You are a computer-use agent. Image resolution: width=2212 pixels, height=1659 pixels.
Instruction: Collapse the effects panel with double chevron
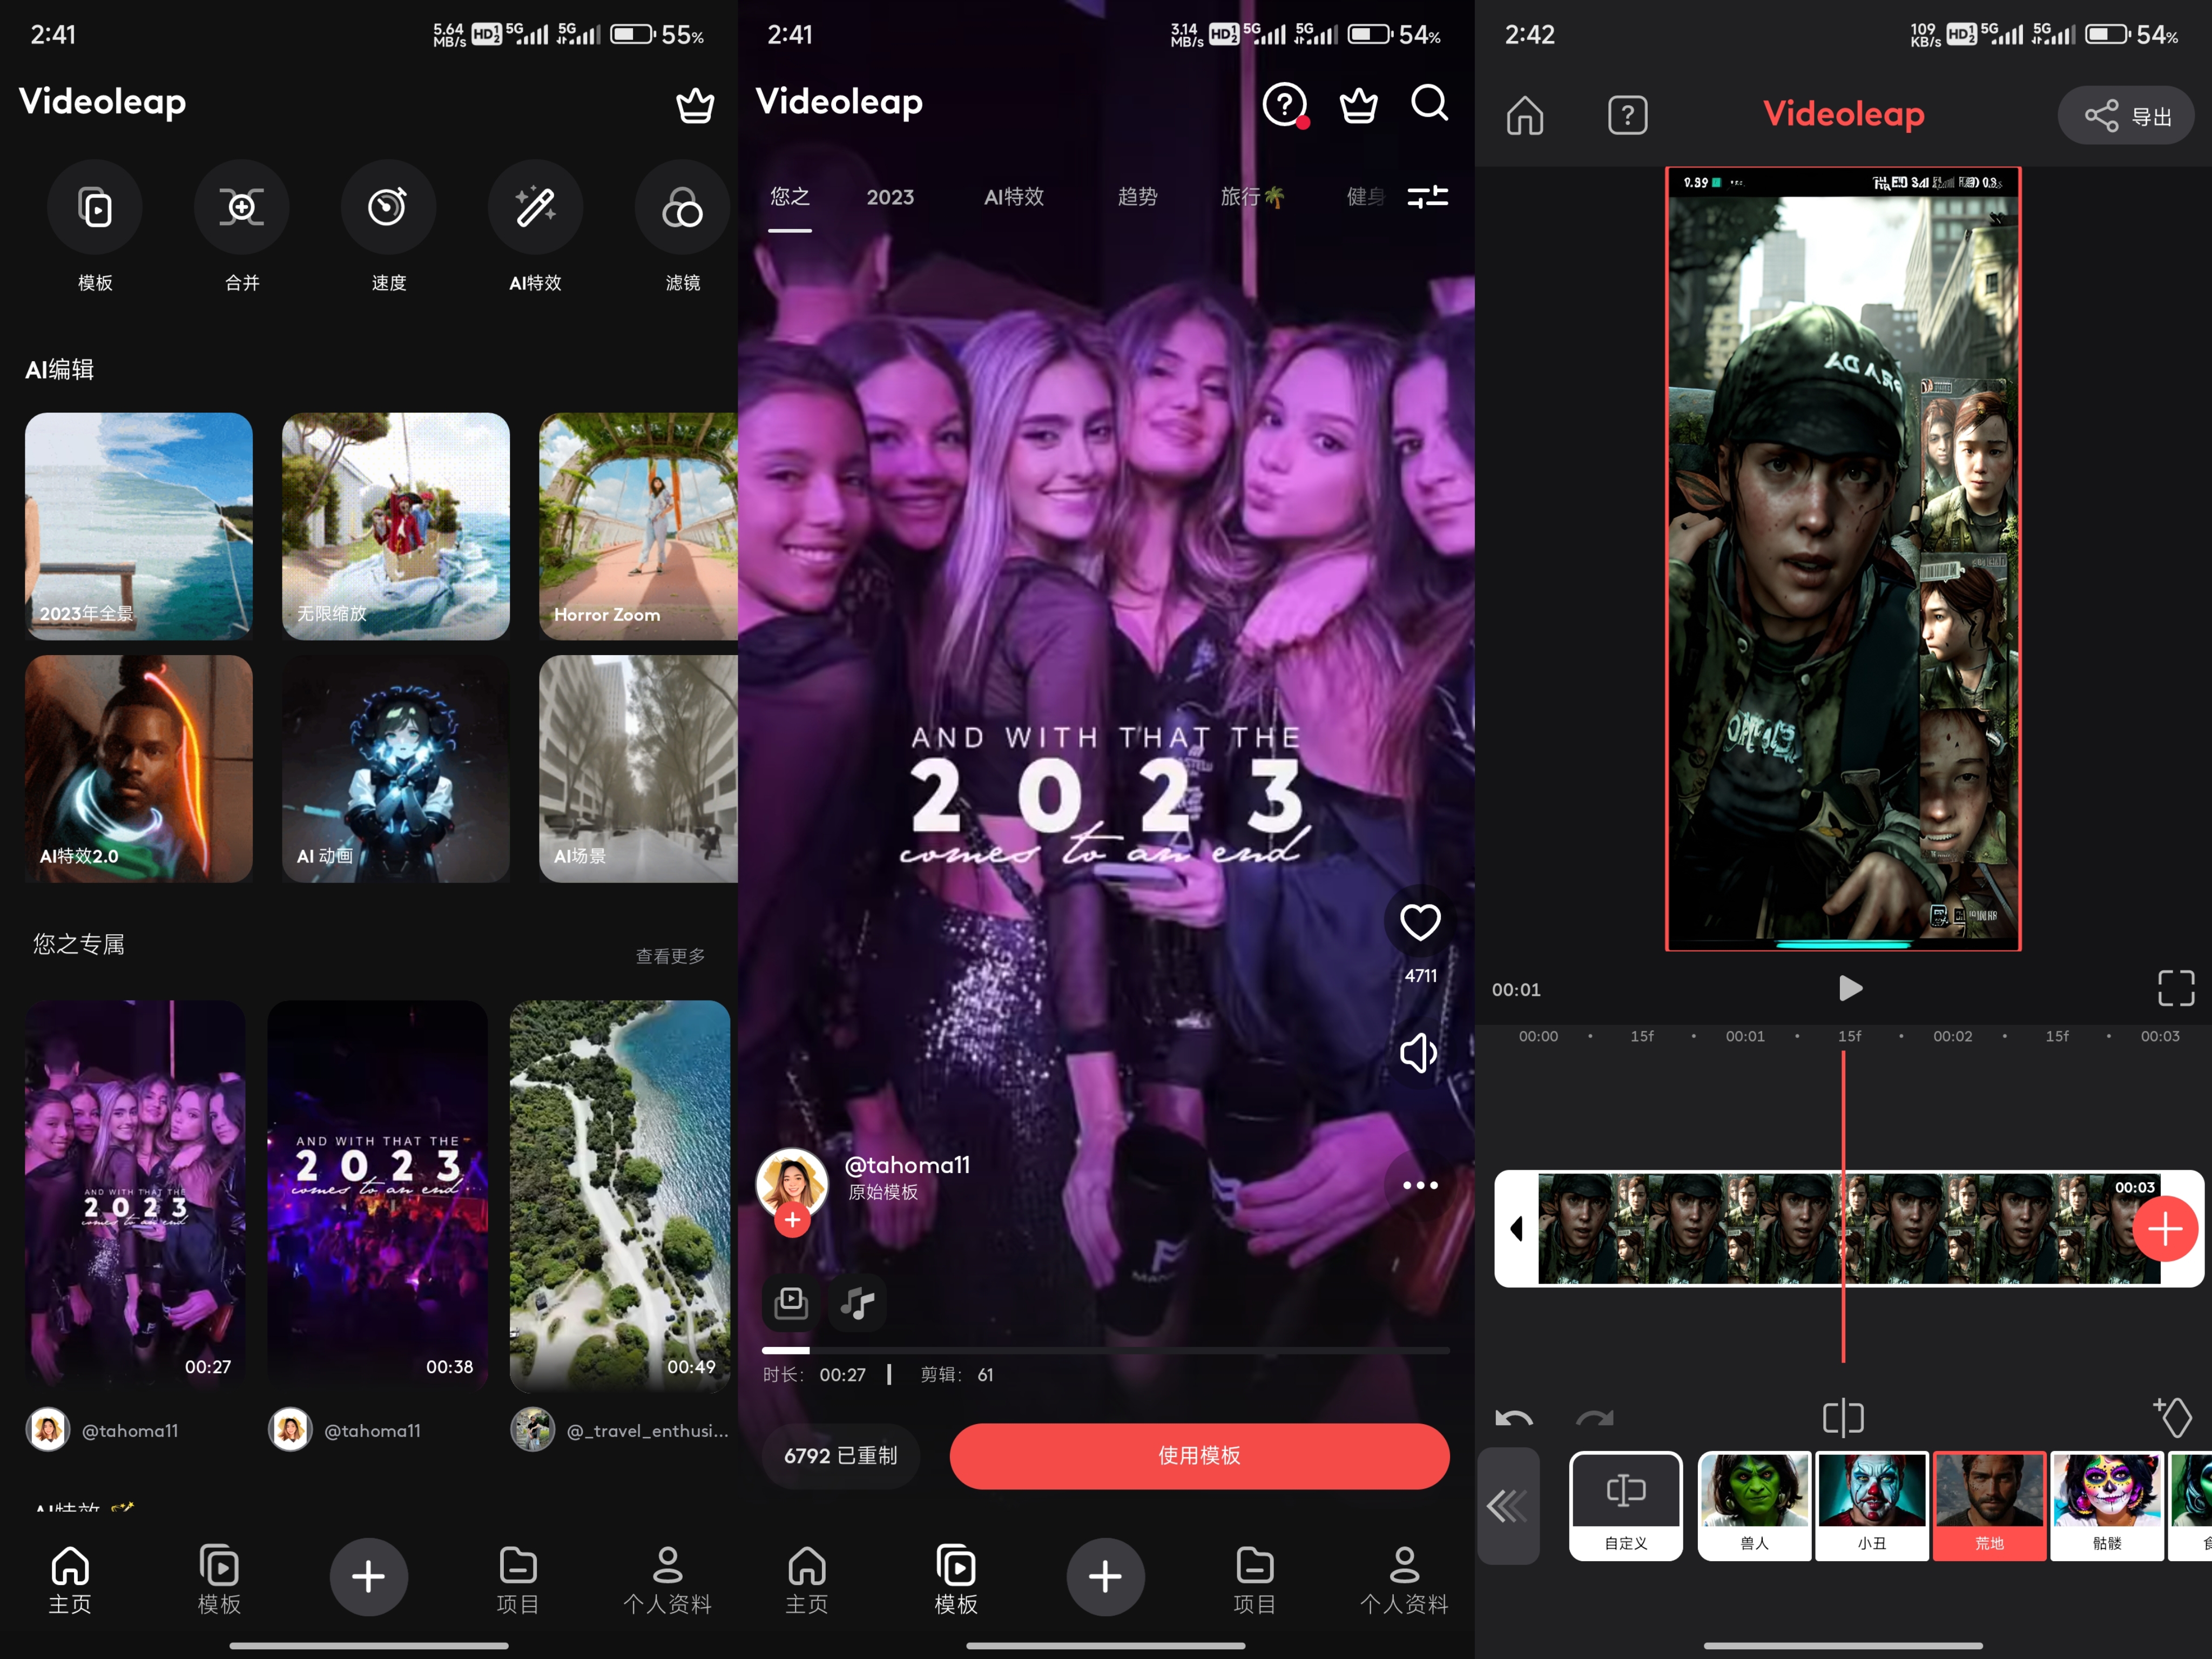coord(1507,1506)
